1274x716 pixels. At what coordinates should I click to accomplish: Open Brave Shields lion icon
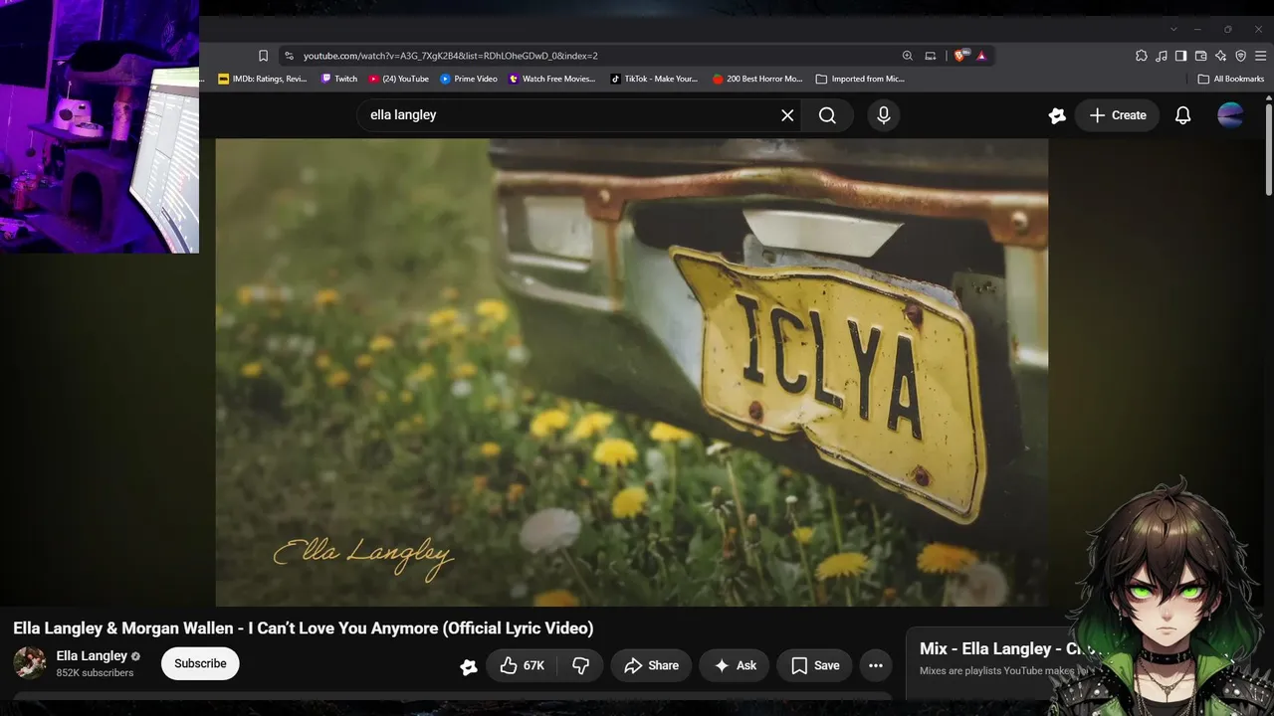pyautogui.click(x=959, y=56)
